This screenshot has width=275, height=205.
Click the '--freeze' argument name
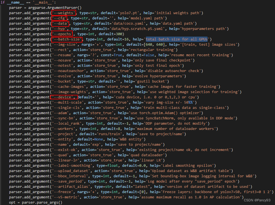[x=63, y=192]
